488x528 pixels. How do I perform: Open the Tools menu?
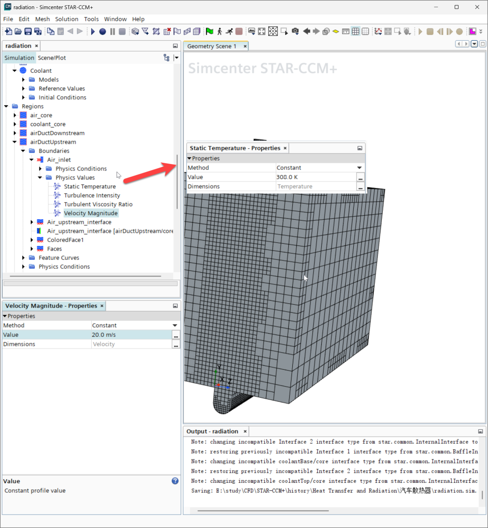tap(91, 19)
